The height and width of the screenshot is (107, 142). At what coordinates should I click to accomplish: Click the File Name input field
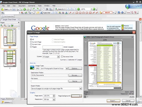(x=49, y=81)
